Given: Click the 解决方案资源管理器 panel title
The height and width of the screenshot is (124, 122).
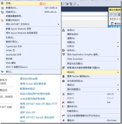Looking at the screenshot, I should click(115, 10).
